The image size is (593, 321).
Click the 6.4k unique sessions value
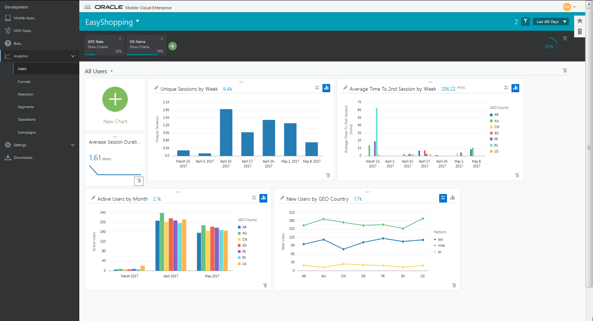[x=228, y=89]
